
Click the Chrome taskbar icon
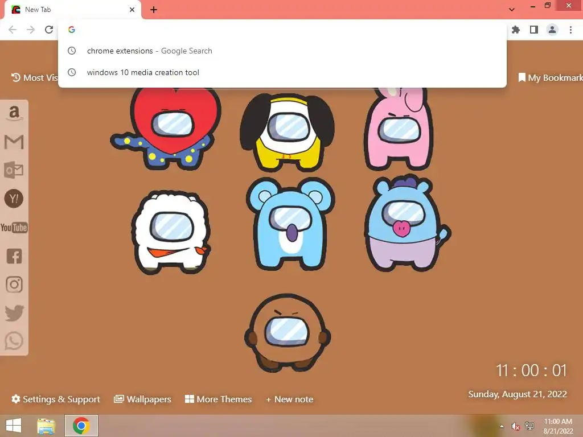[81, 426]
